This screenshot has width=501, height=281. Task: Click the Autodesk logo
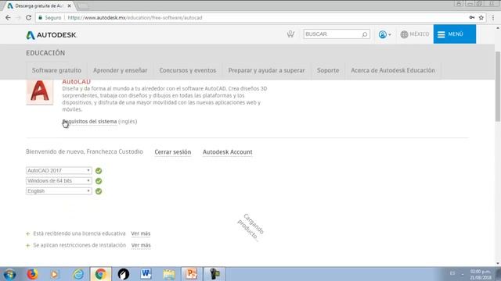(x=51, y=34)
